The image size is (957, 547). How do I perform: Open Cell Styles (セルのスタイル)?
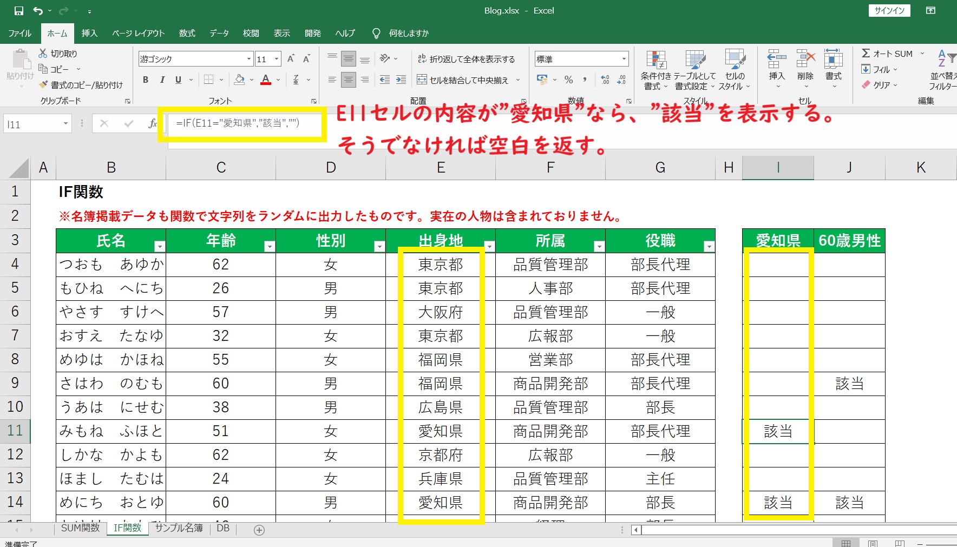[735, 70]
